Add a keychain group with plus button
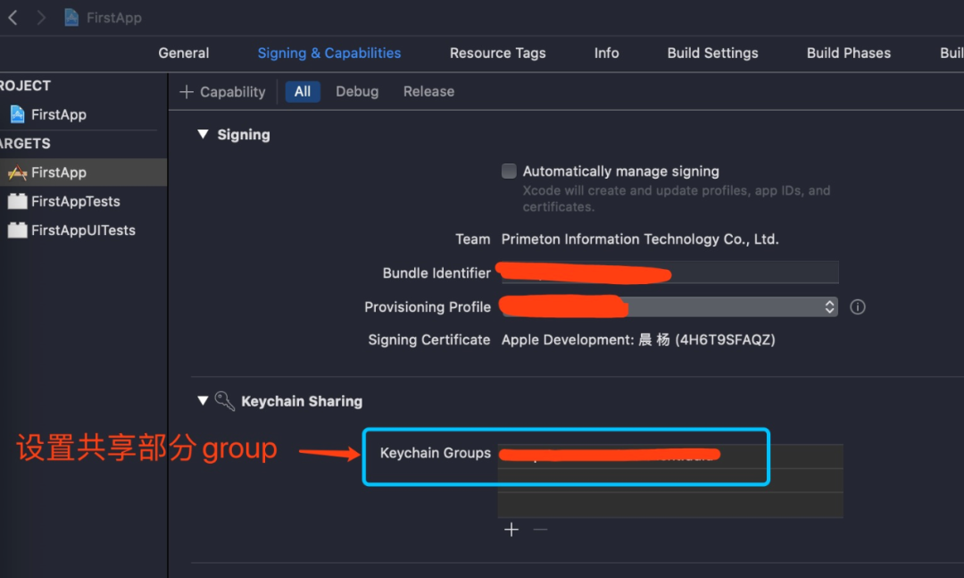This screenshot has width=964, height=578. coord(511,530)
